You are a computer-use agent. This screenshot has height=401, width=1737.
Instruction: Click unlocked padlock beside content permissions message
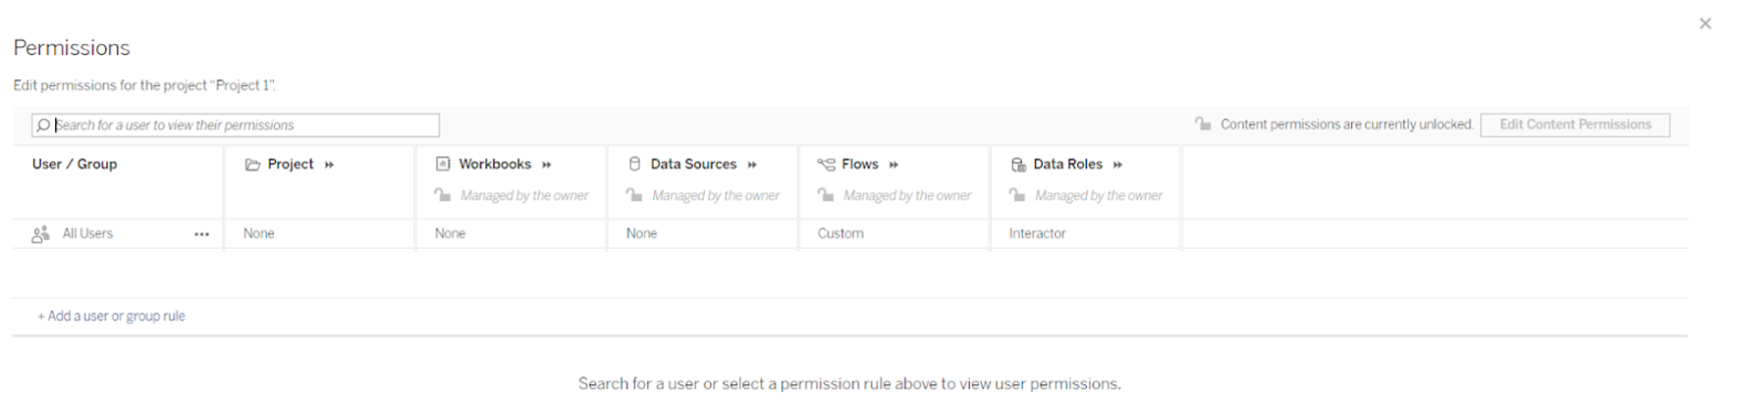click(1203, 125)
